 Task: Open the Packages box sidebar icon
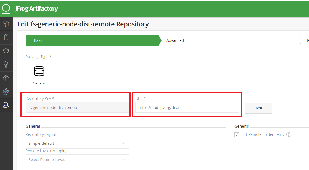point(6,51)
